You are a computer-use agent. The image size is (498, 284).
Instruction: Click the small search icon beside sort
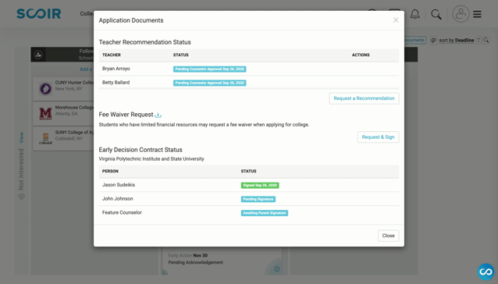point(486,41)
